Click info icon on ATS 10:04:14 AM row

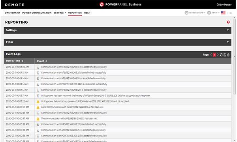pos(38,78)
